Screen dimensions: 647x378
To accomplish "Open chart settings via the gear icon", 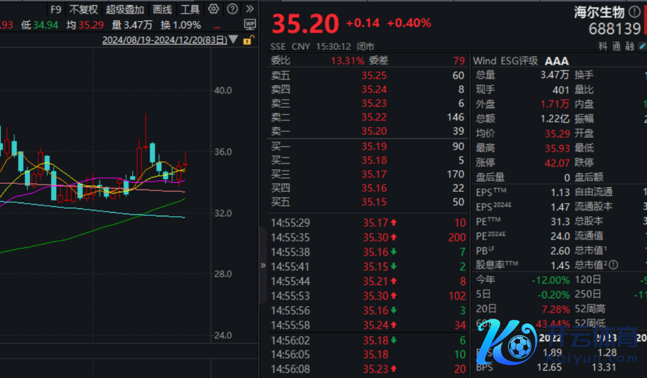I will click(213, 9).
